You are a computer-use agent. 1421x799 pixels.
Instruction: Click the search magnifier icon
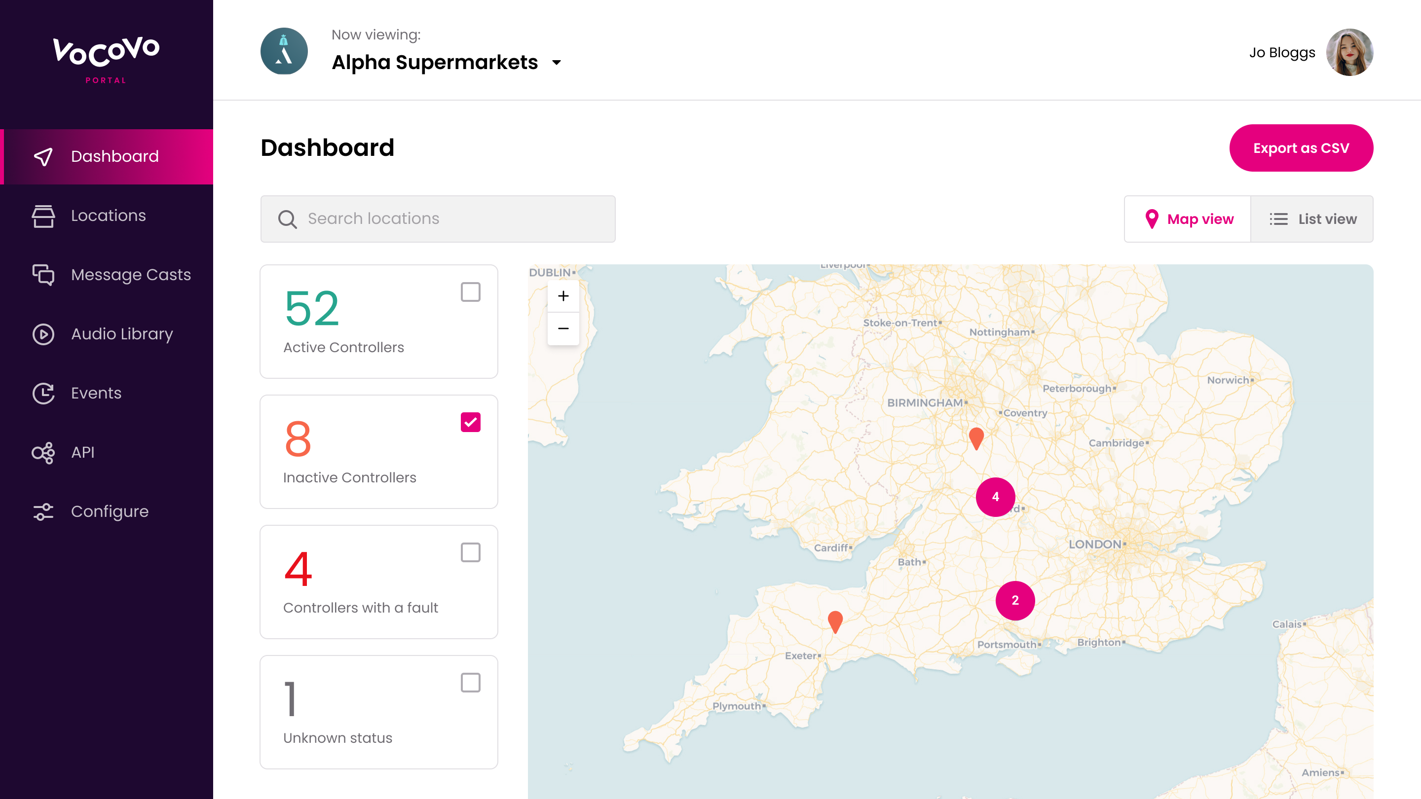point(287,219)
